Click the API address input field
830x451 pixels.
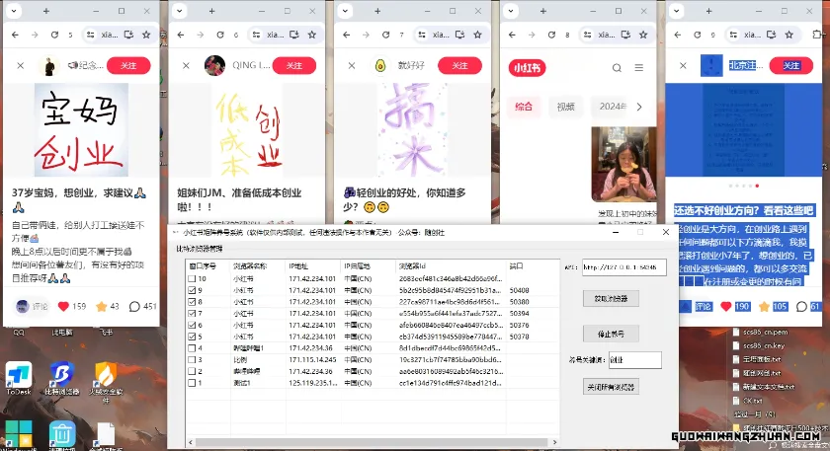tap(624, 267)
